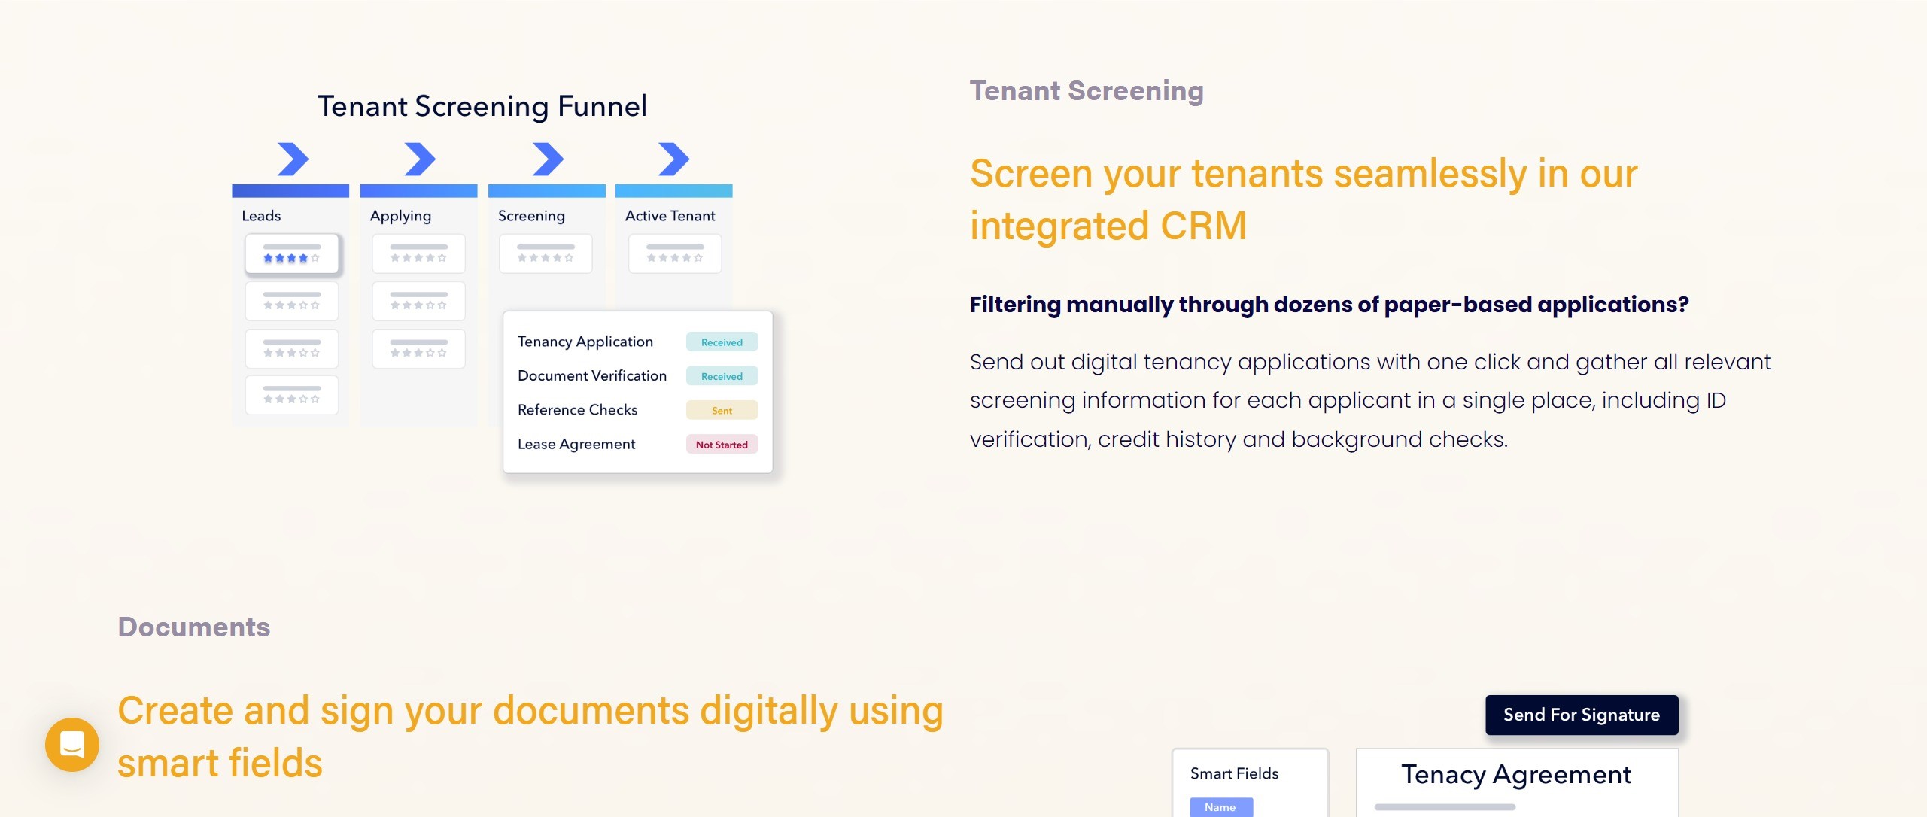The width and height of the screenshot is (1927, 817).
Task: Click the Leads column label
Action: [261, 216]
